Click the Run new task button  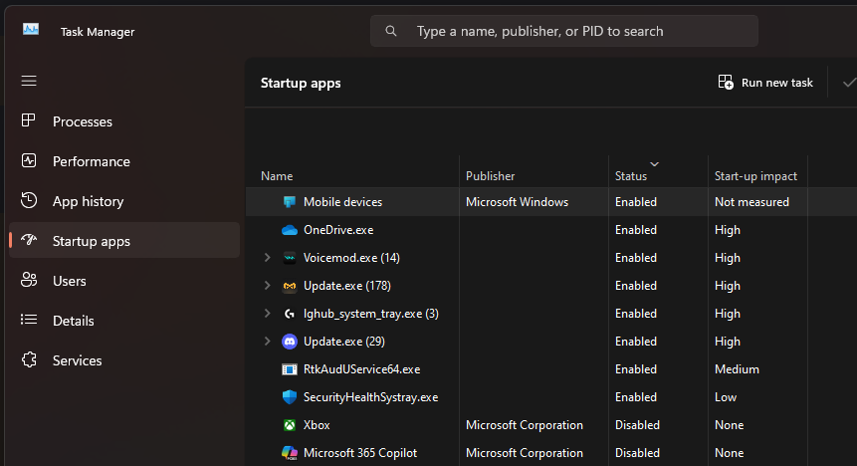point(765,83)
